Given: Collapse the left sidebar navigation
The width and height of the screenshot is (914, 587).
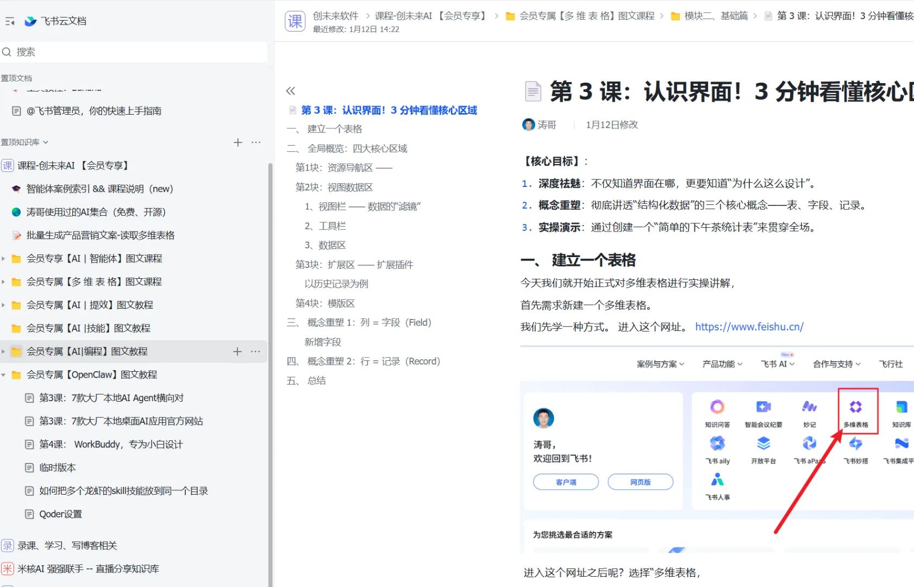Looking at the screenshot, I should [x=10, y=21].
